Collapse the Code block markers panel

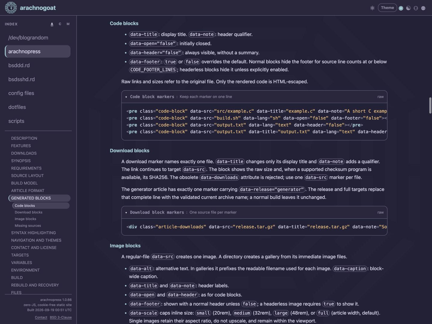[x=126, y=97]
